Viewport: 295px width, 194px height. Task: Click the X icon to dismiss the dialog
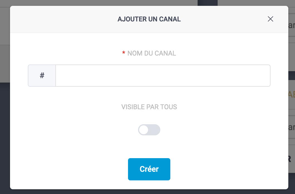[270, 19]
